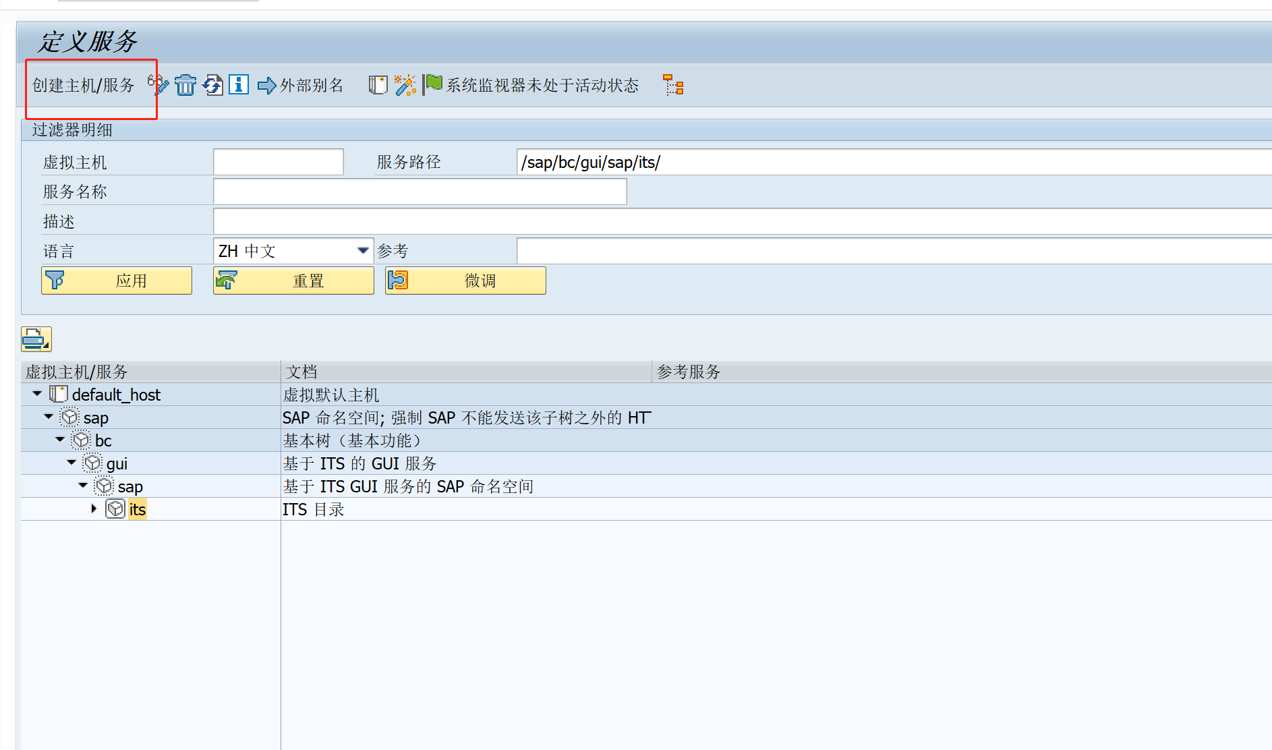Open the hierarchy view icon at toolbar end
Image resolution: width=1272 pixels, height=750 pixels.
click(672, 86)
